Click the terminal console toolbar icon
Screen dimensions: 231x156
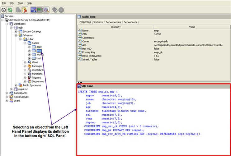(40, 10)
